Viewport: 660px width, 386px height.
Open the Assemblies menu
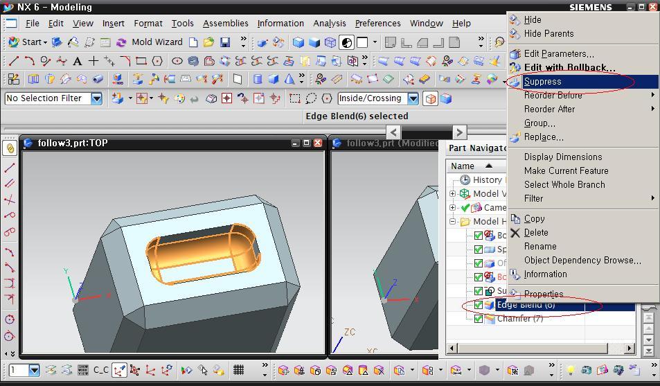[225, 24]
